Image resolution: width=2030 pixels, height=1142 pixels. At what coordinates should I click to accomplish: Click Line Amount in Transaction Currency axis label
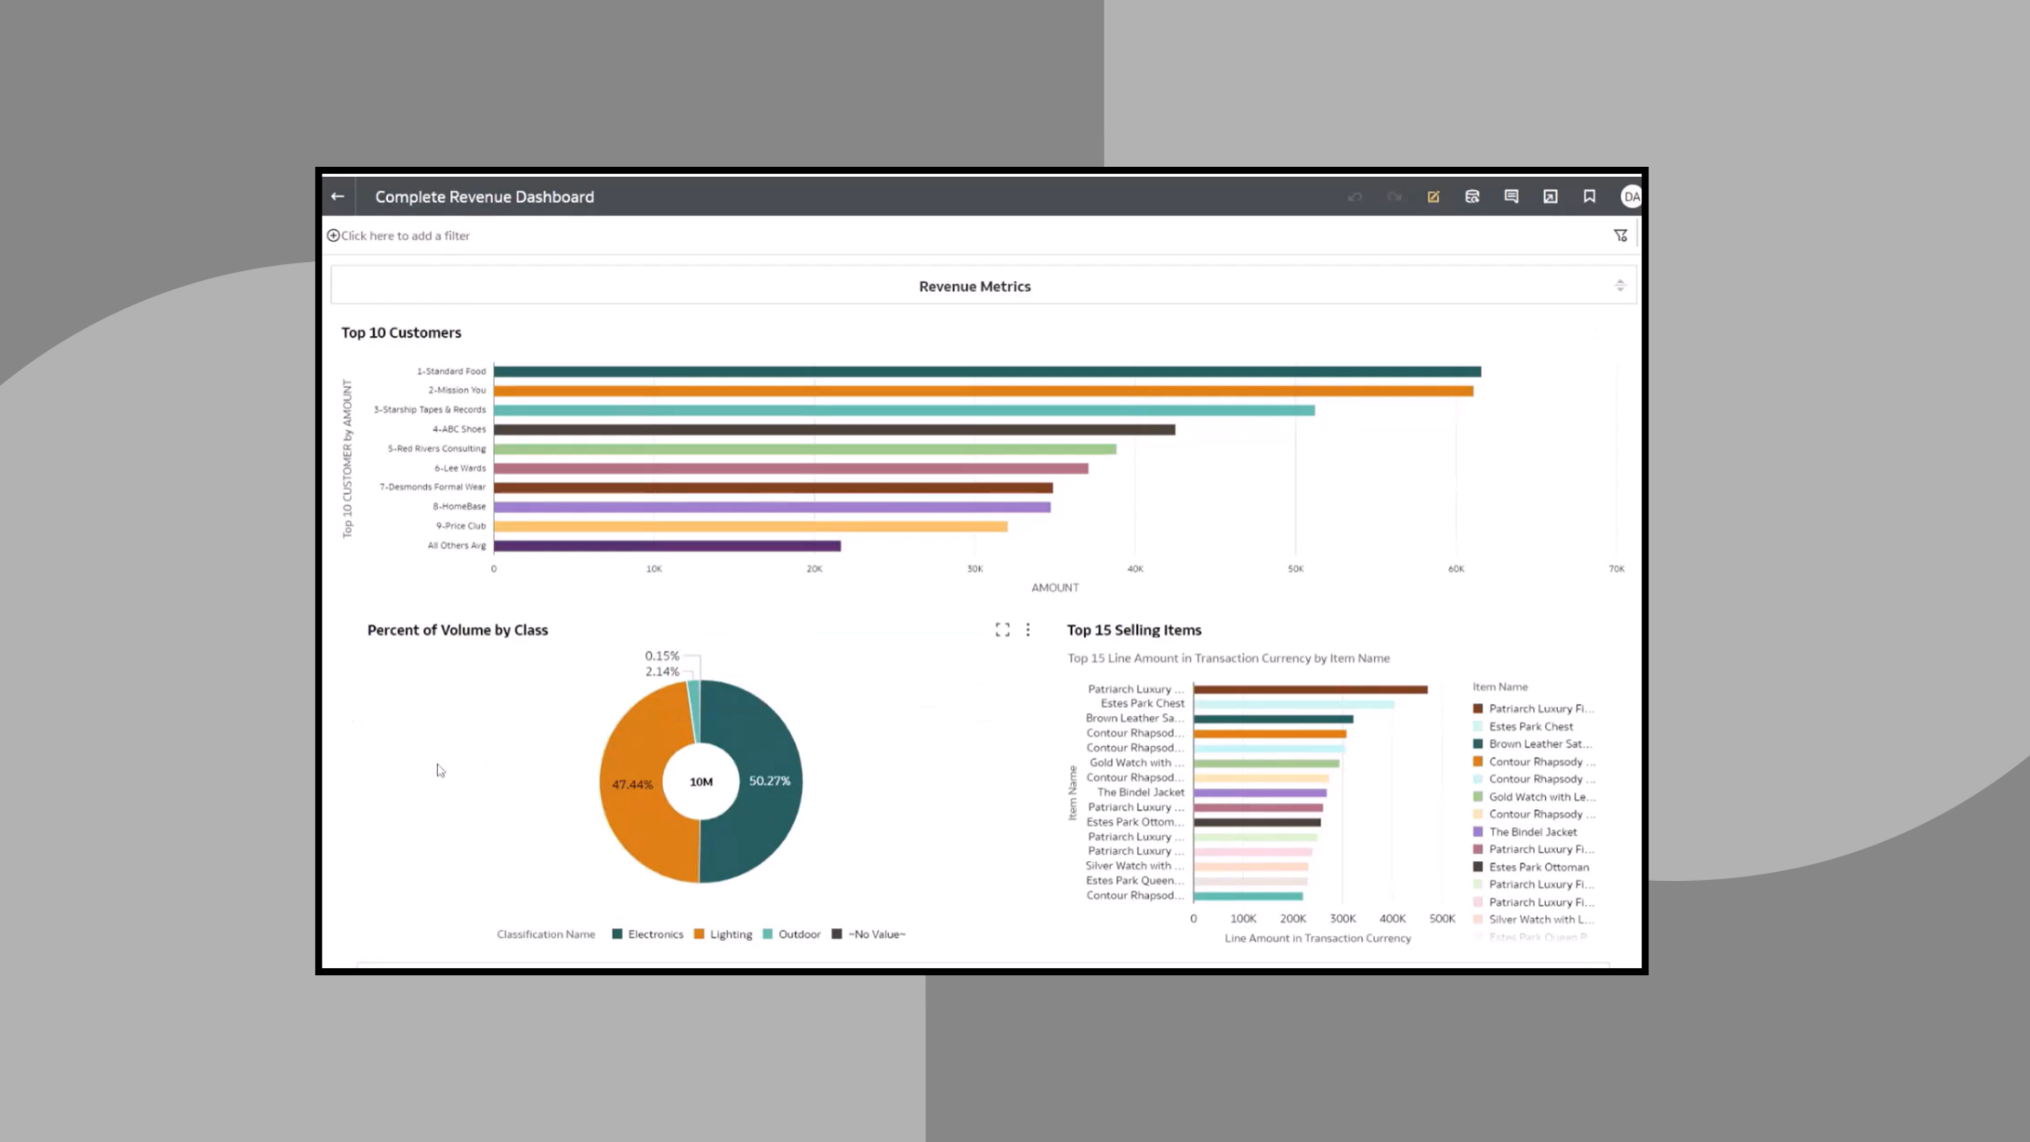pyautogui.click(x=1318, y=939)
